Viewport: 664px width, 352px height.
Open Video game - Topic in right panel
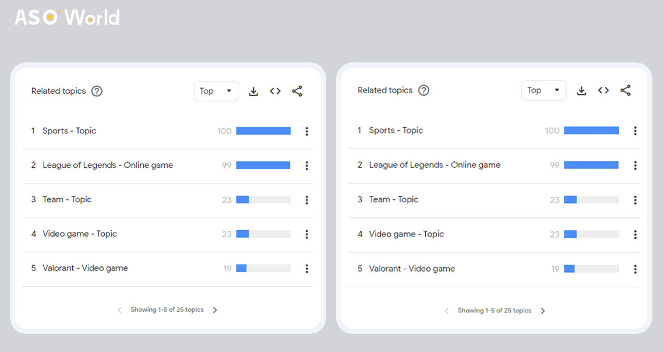[x=406, y=234]
